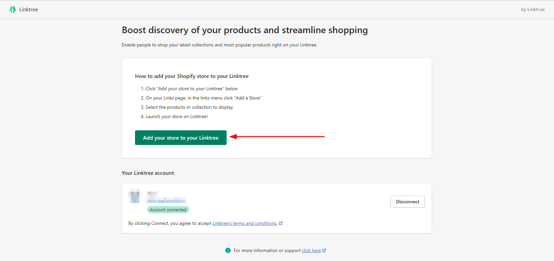Viewport: 554px width, 261px height.
Task: Click the "Account connected" status badge
Action: (168, 210)
